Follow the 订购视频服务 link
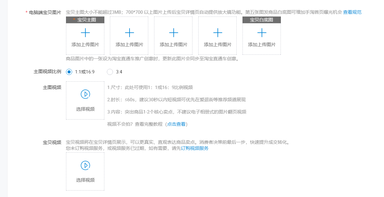Screen dimensions: 384x197 pos(195,148)
